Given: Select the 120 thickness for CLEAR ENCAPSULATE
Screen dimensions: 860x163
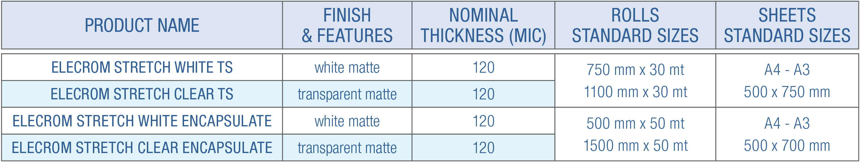Looking at the screenshot, I should click(x=483, y=148).
